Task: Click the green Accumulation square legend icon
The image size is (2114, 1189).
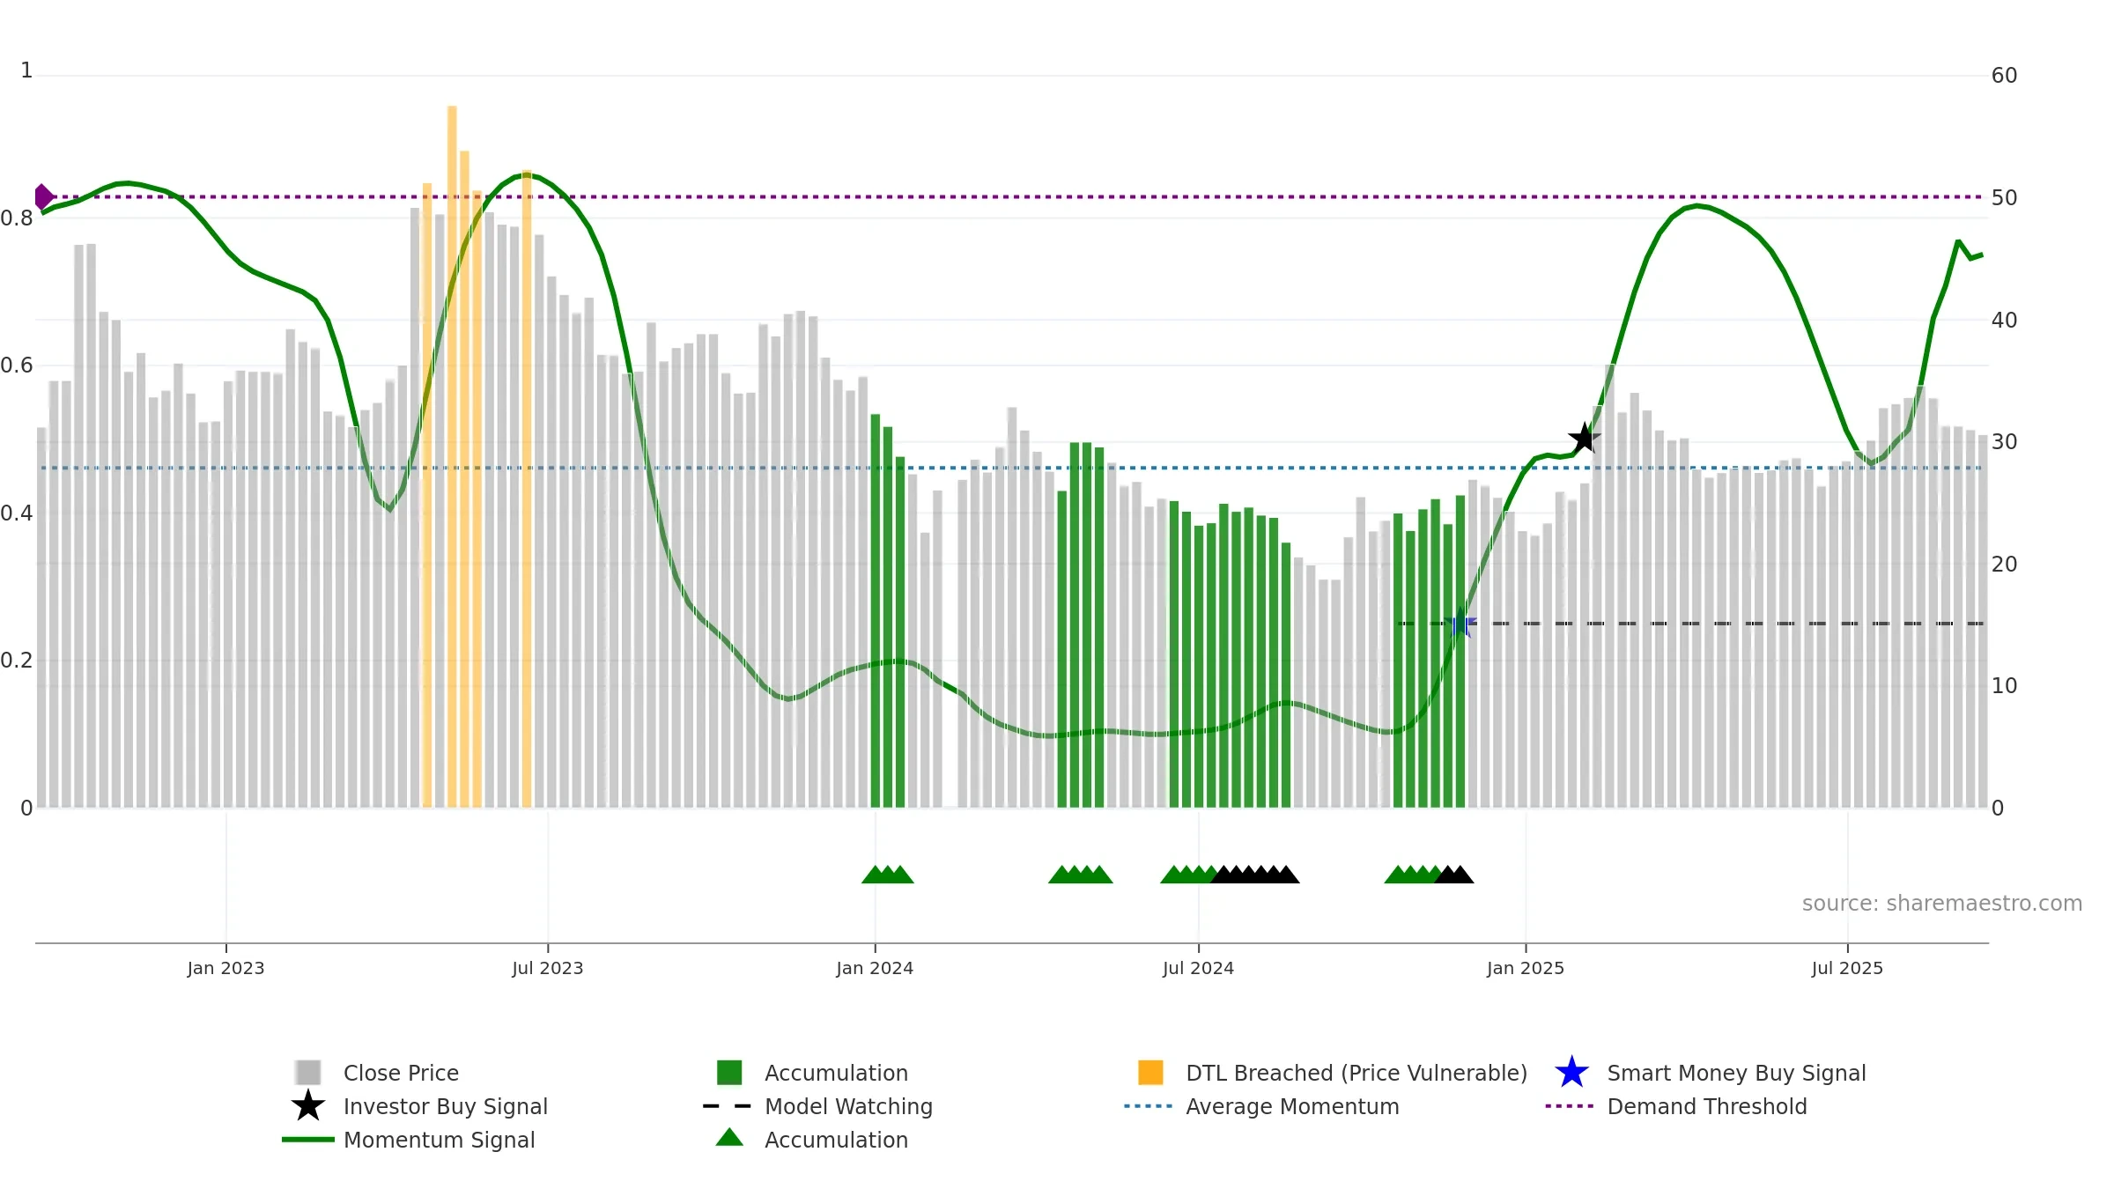Action: [729, 1073]
